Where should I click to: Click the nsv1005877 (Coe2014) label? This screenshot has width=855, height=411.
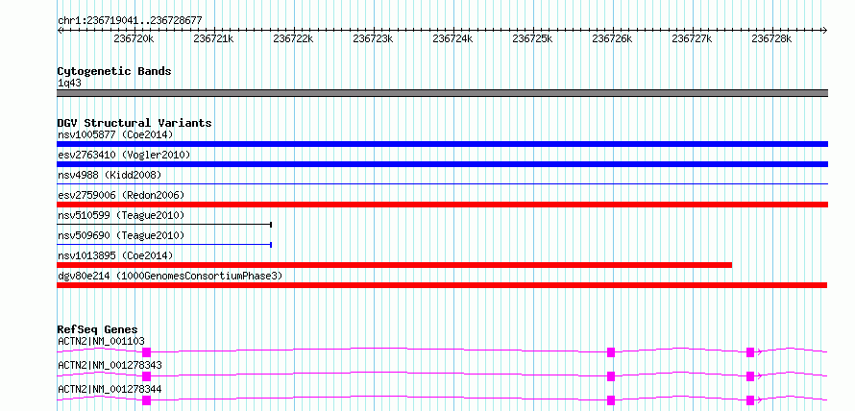[115, 134]
